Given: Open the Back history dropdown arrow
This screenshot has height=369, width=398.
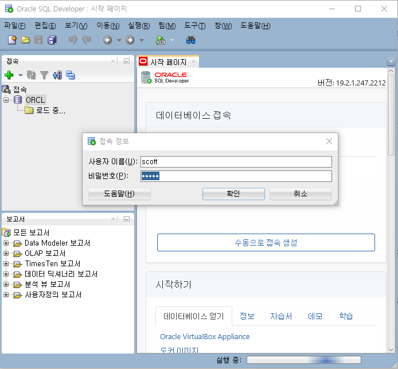Looking at the screenshot, I should pyautogui.click(x=119, y=40).
